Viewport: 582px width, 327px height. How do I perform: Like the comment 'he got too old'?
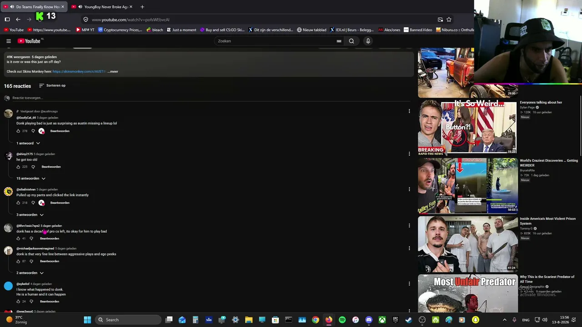click(x=18, y=167)
